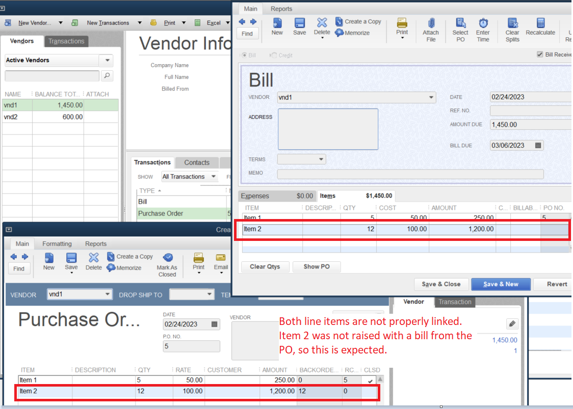The image size is (573, 409).
Task: Switch to the Reports tab on the bill window
Action: pos(281,9)
